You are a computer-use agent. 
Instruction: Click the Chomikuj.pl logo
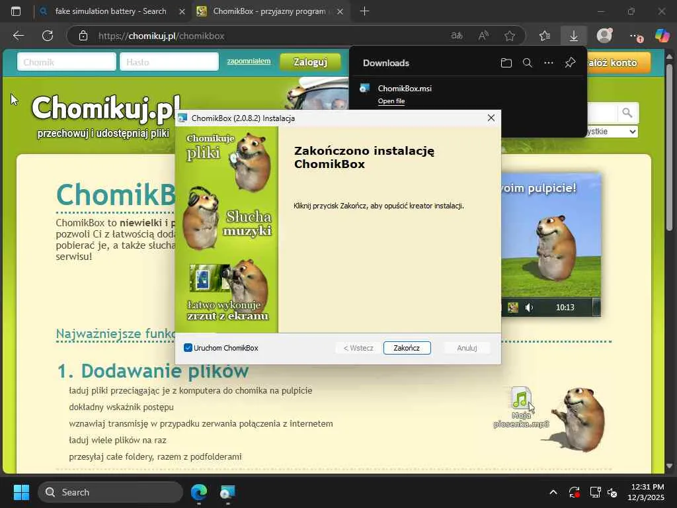pos(106,108)
